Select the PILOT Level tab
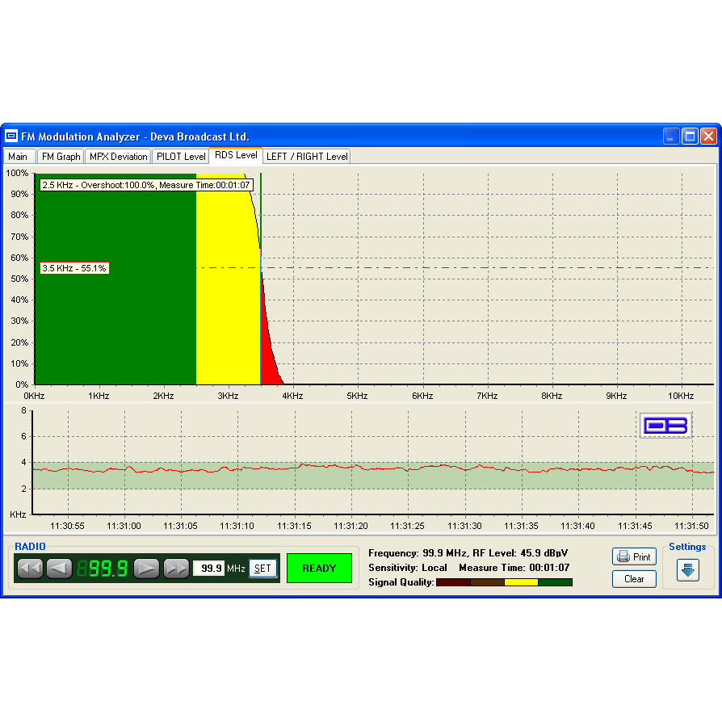The width and height of the screenshot is (722, 722). tap(180, 157)
